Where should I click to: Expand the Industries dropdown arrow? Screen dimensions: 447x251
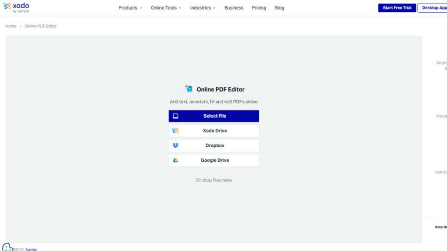click(x=214, y=8)
